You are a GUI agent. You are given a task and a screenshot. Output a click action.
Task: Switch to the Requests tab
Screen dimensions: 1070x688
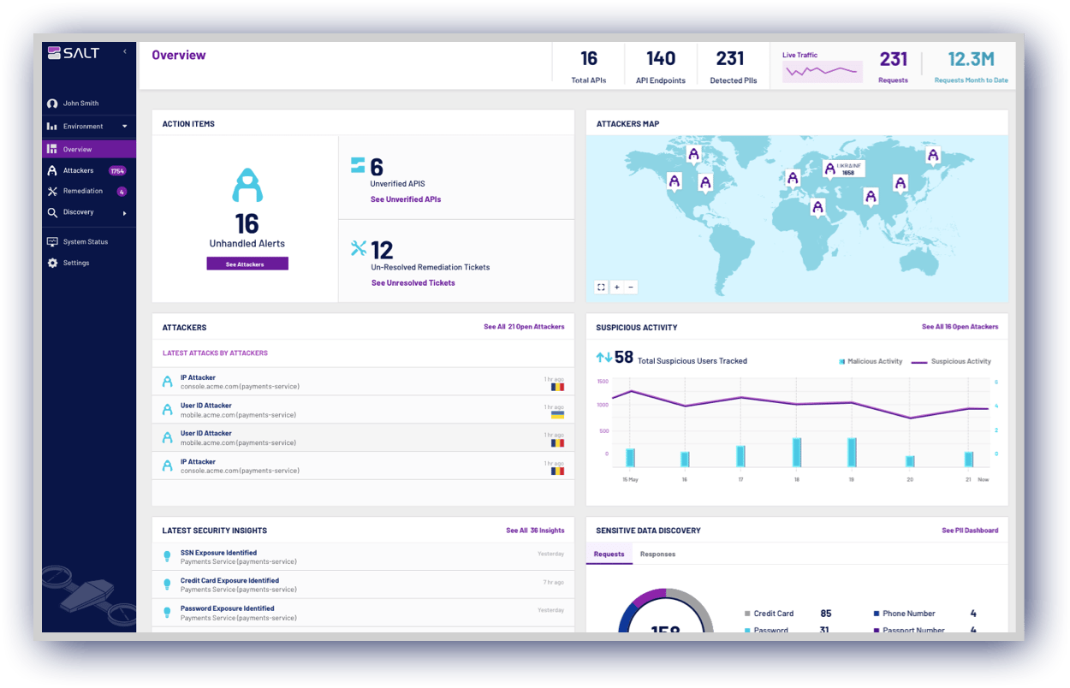(609, 555)
